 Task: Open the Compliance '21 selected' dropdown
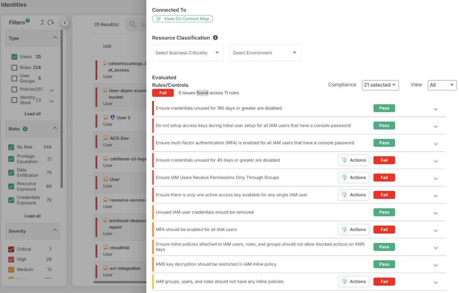(380, 85)
